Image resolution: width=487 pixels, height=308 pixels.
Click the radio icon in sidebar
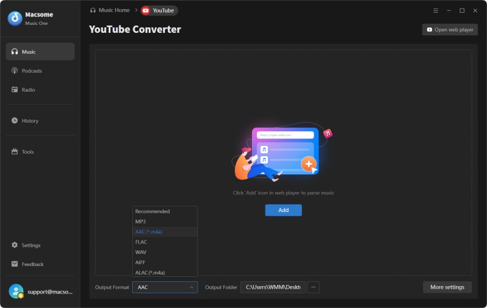(x=15, y=89)
